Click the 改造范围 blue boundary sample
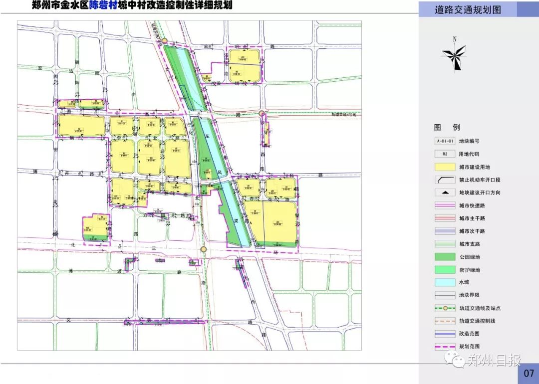The image size is (539, 384). [x=445, y=334]
